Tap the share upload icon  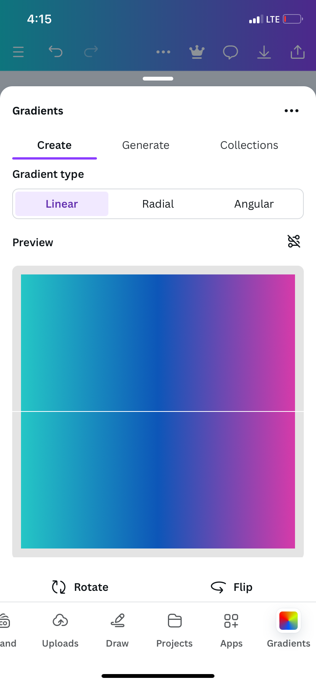point(298,52)
